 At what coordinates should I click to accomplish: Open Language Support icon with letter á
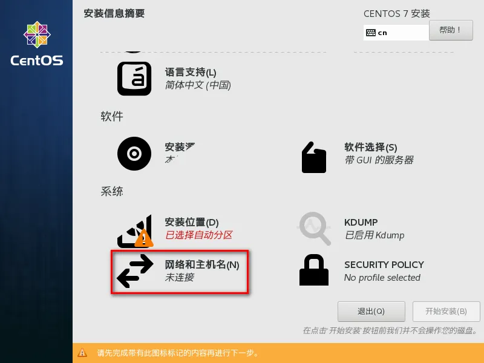pos(134,79)
